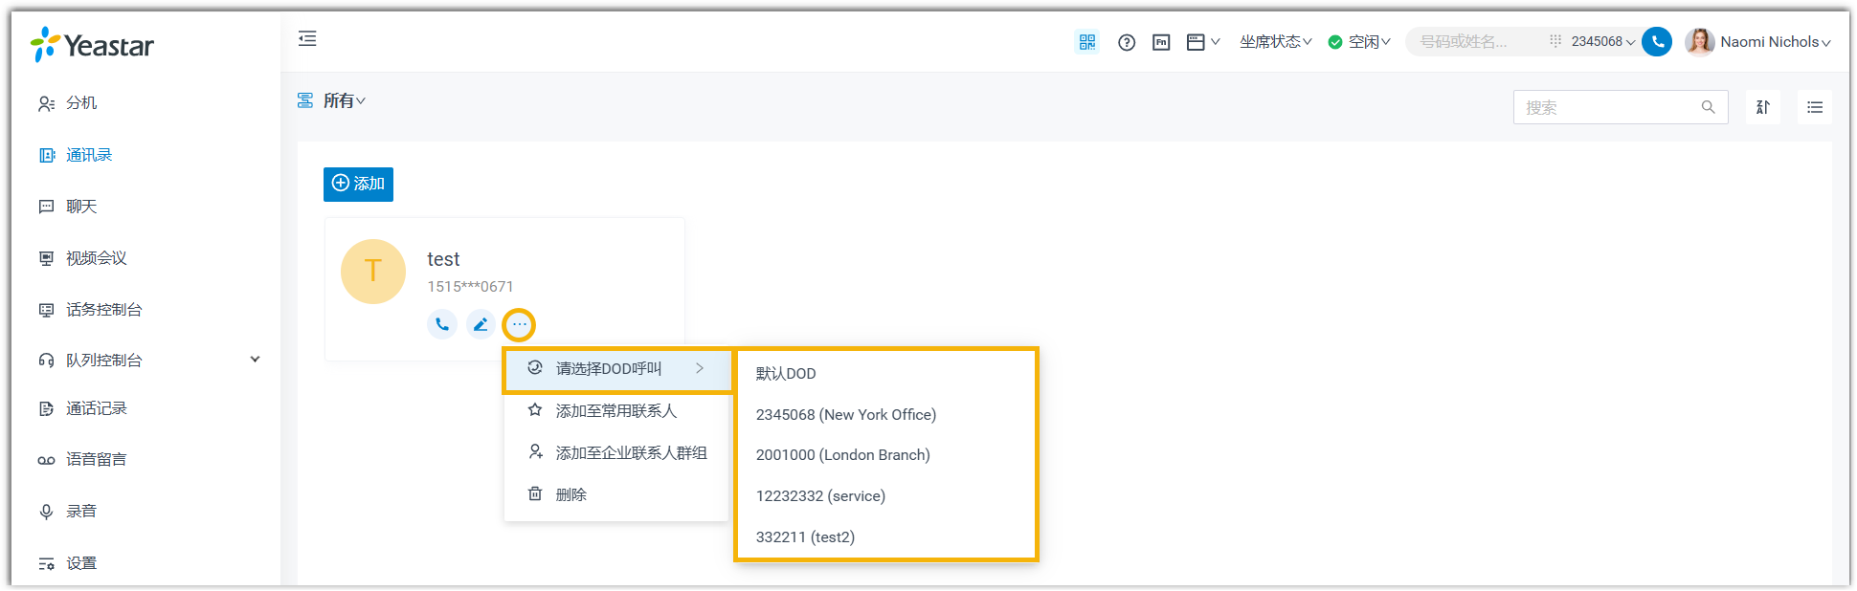1857x591 pixels.
Task: Open the 坐席状态 dropdown
Action: (x=1275, y=42)
